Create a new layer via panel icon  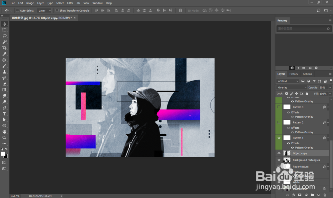coord(319,195)
